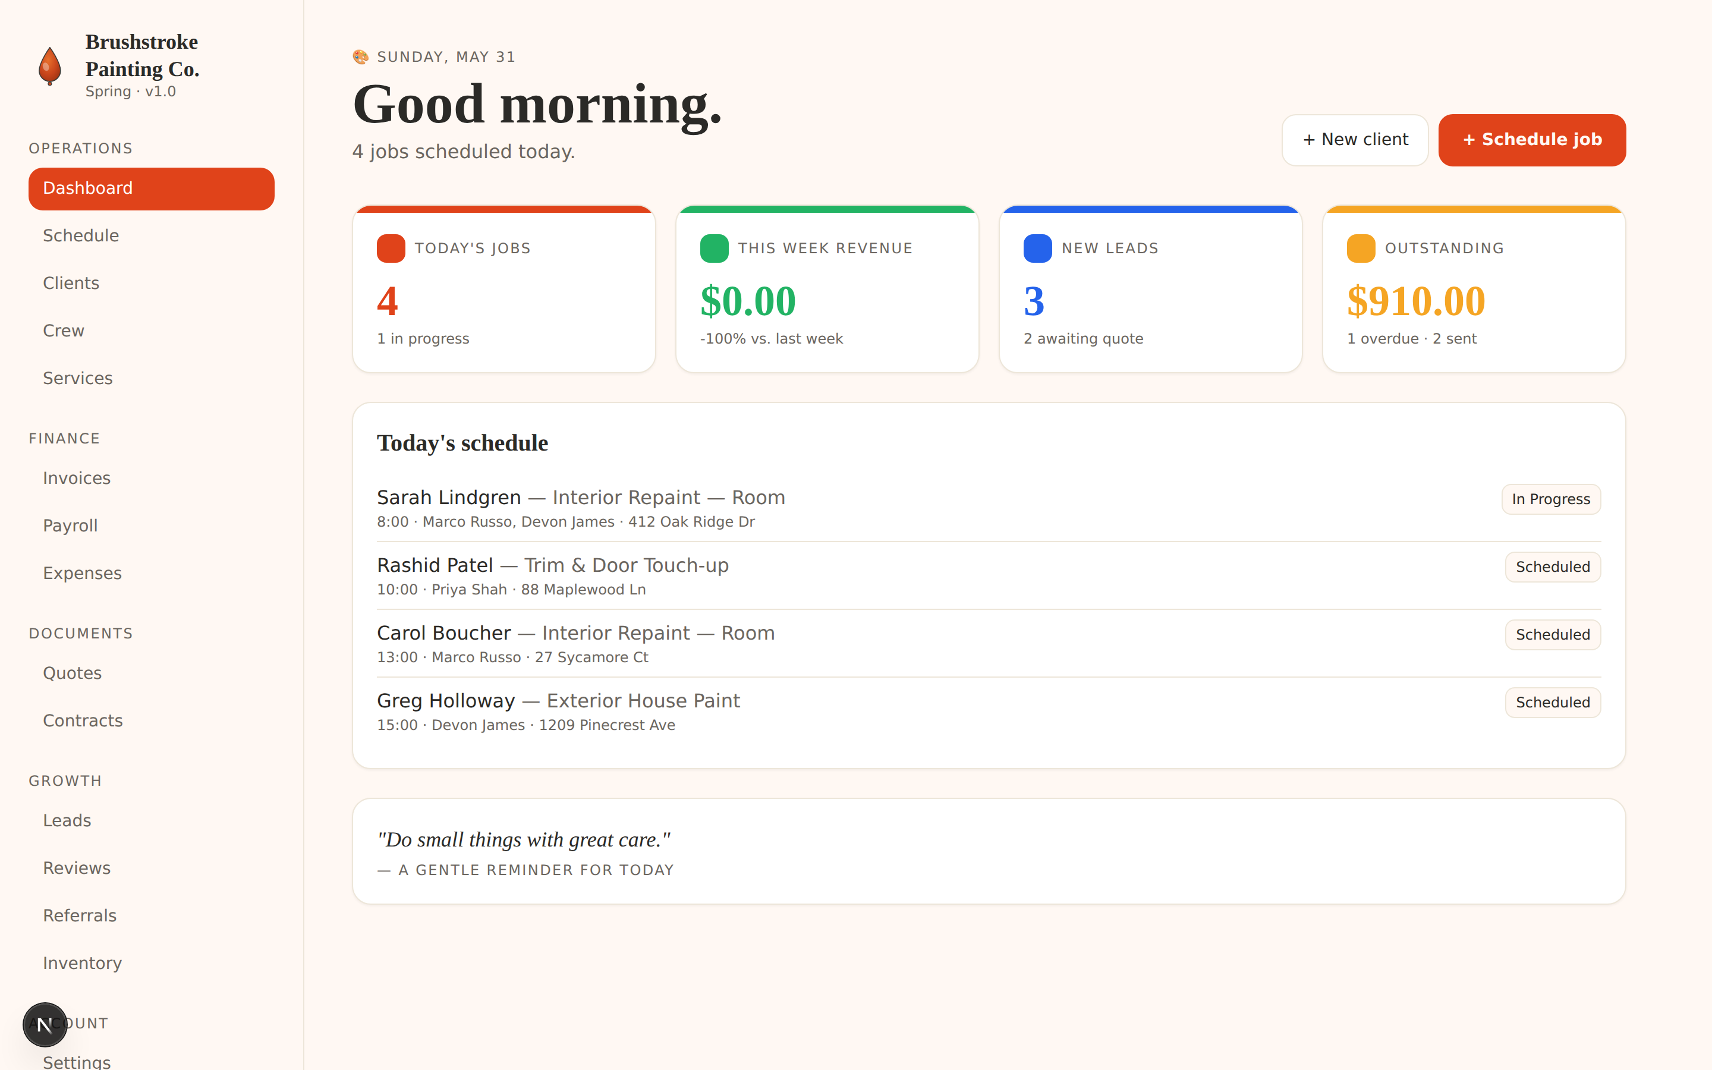1712x1070 pixels.
Task: Click Greg Holloway's Scheduled badge
Action: [x=1552, y=703]
